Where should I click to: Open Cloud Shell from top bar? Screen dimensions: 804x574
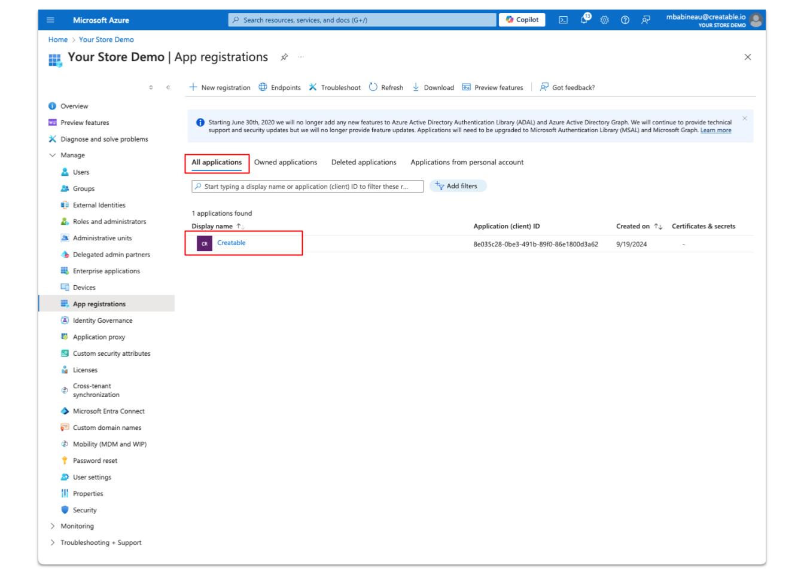(x=563, y=20)
